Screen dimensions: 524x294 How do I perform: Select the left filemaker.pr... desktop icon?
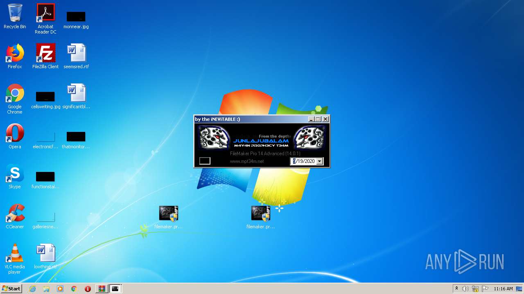point(168,217)
